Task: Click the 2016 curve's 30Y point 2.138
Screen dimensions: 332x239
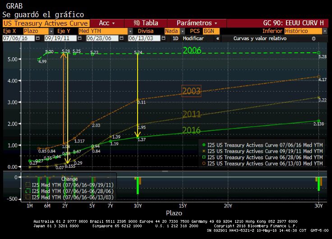Action: (319, 121)
